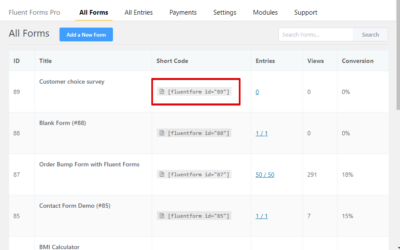The image size is (400, 250).
Task: Switch to the All Entries tab
Action: click(x=138, y=12)
